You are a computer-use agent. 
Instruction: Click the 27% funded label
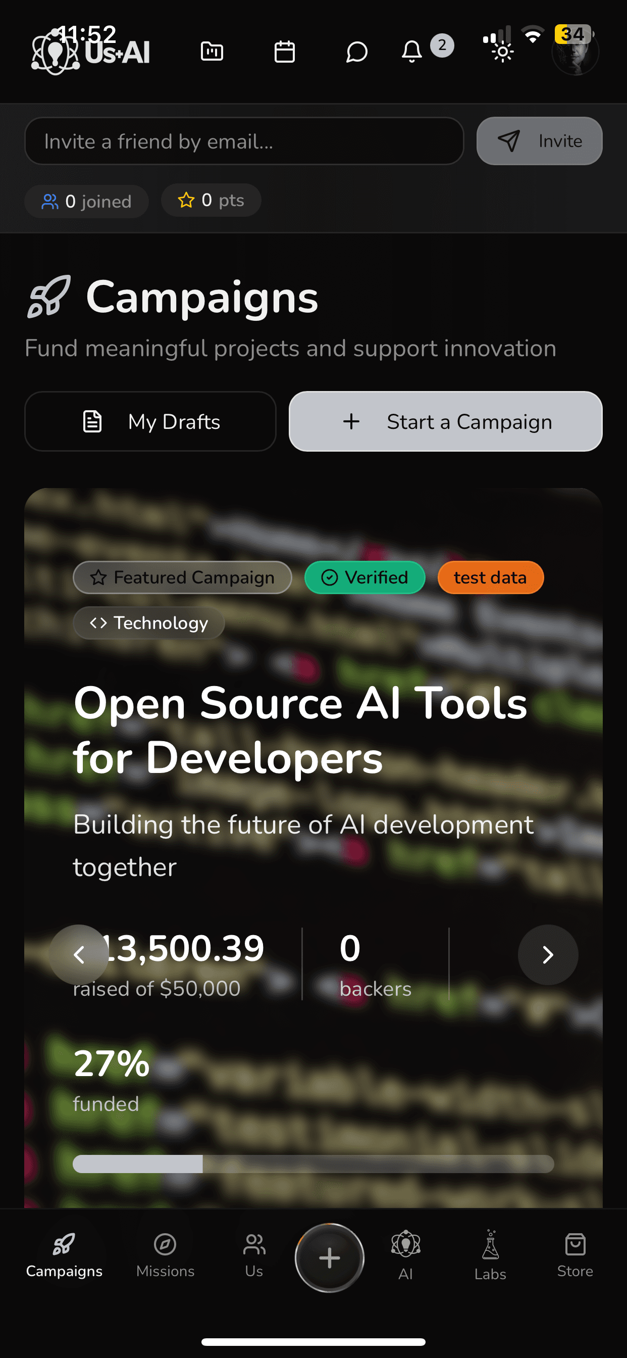click(111, 1081)
